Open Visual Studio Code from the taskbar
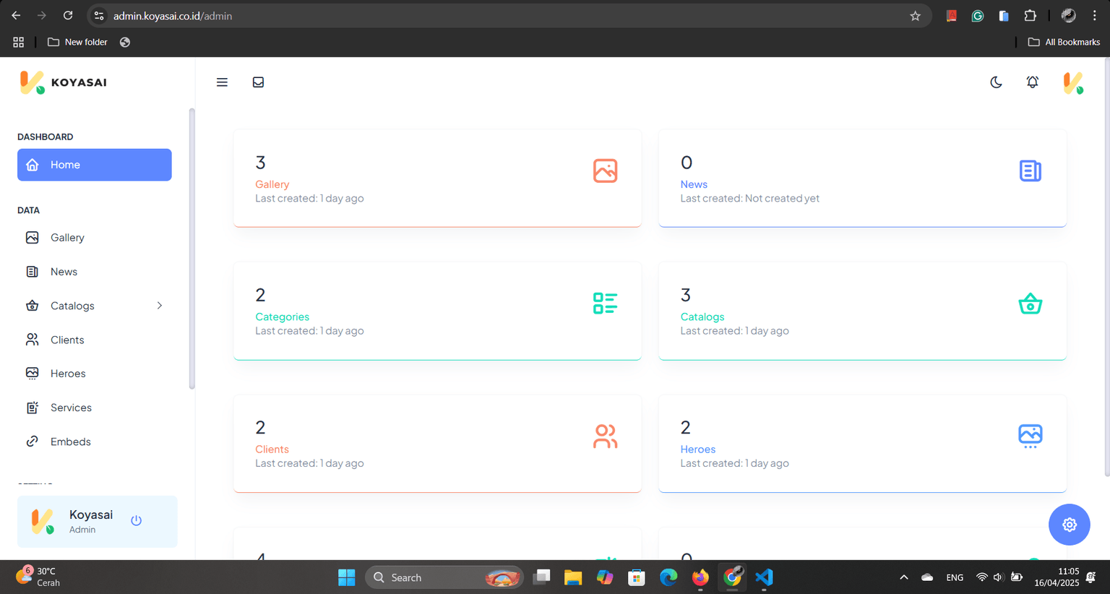This screenshot has width=1110, height=594. click(x=764, y=577)
